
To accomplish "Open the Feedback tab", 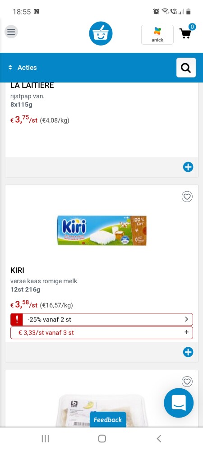I will [x=108, y=419].
